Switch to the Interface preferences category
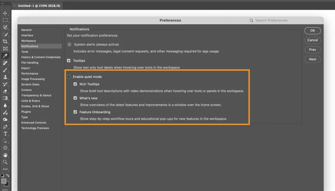This screenshot has height=191, width=335. pos(27,35)
